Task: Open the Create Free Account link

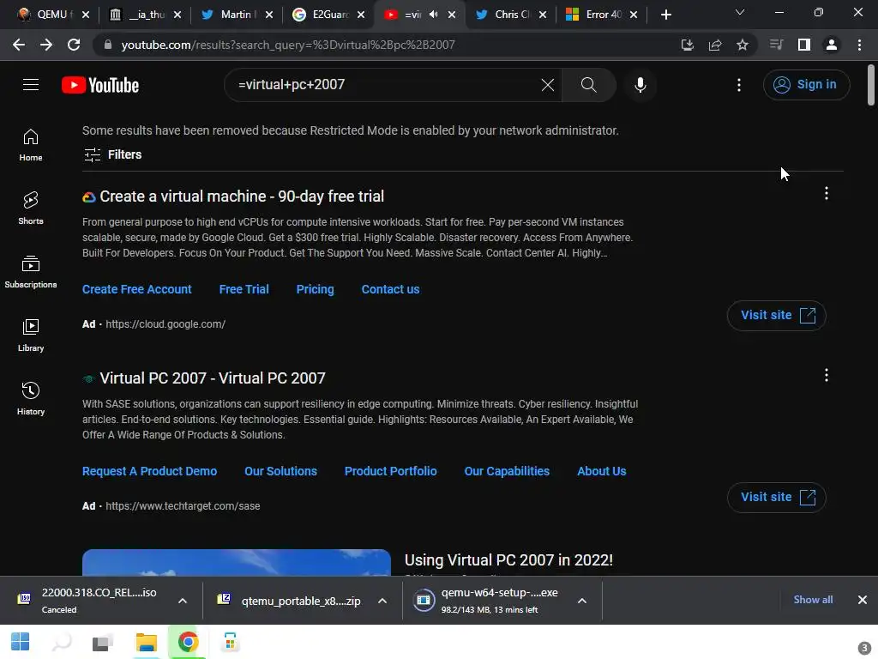Action: (136, 289)
